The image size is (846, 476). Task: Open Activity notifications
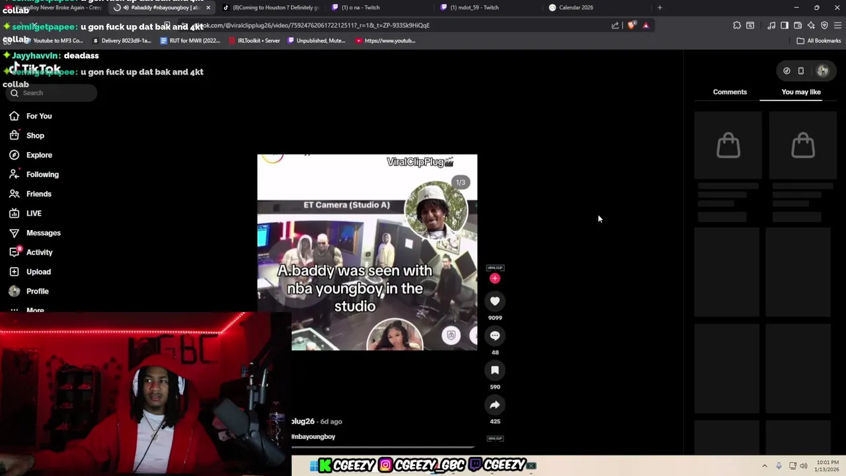pos(39,253)
